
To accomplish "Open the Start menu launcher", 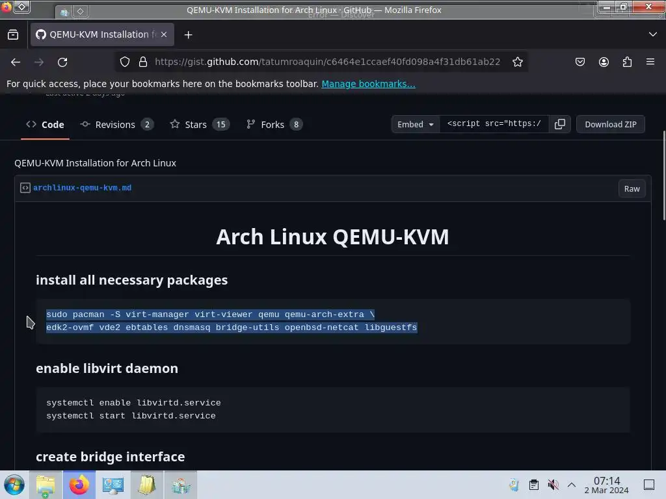I will pos(14,485).
